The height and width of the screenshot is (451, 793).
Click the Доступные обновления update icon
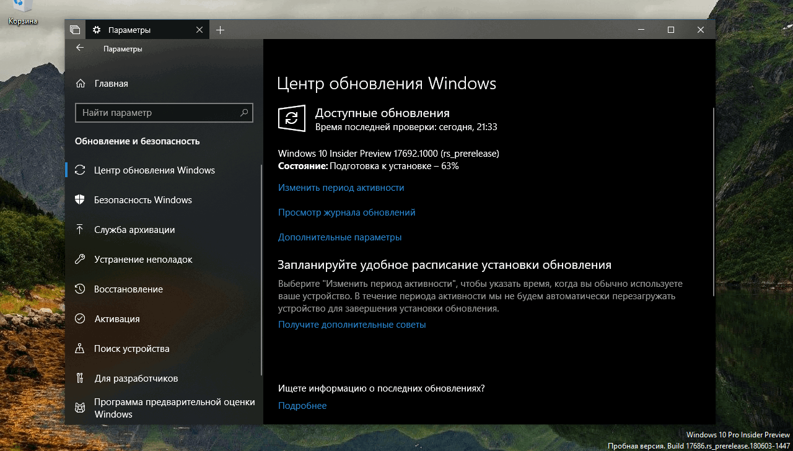point(291,118)
